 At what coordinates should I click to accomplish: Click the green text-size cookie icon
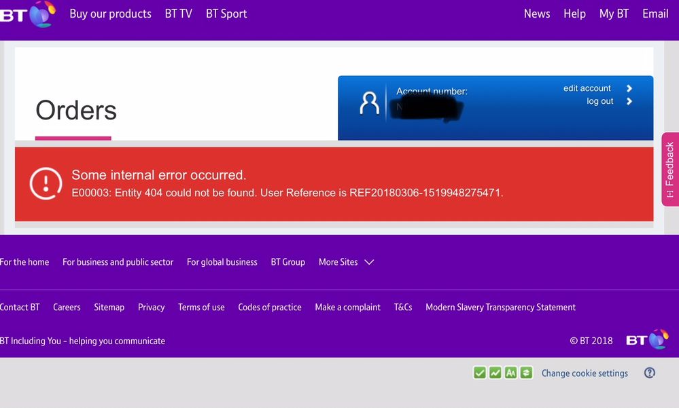[x=510, y=373]
